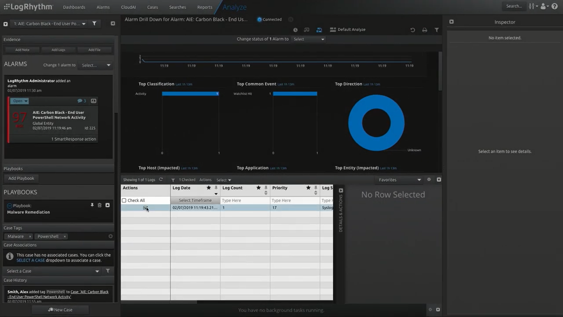
Task: Click the add widget layout icon
Action: (x=306, y=30)
